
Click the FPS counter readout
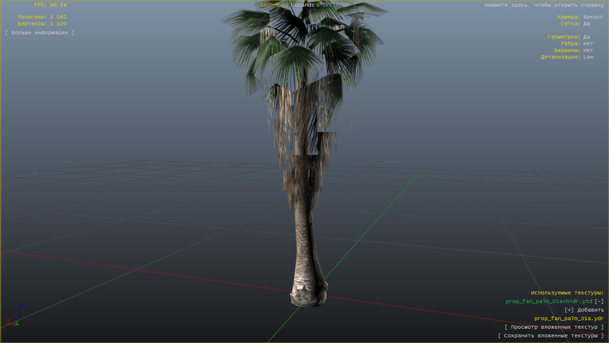[x=50, y=5]
